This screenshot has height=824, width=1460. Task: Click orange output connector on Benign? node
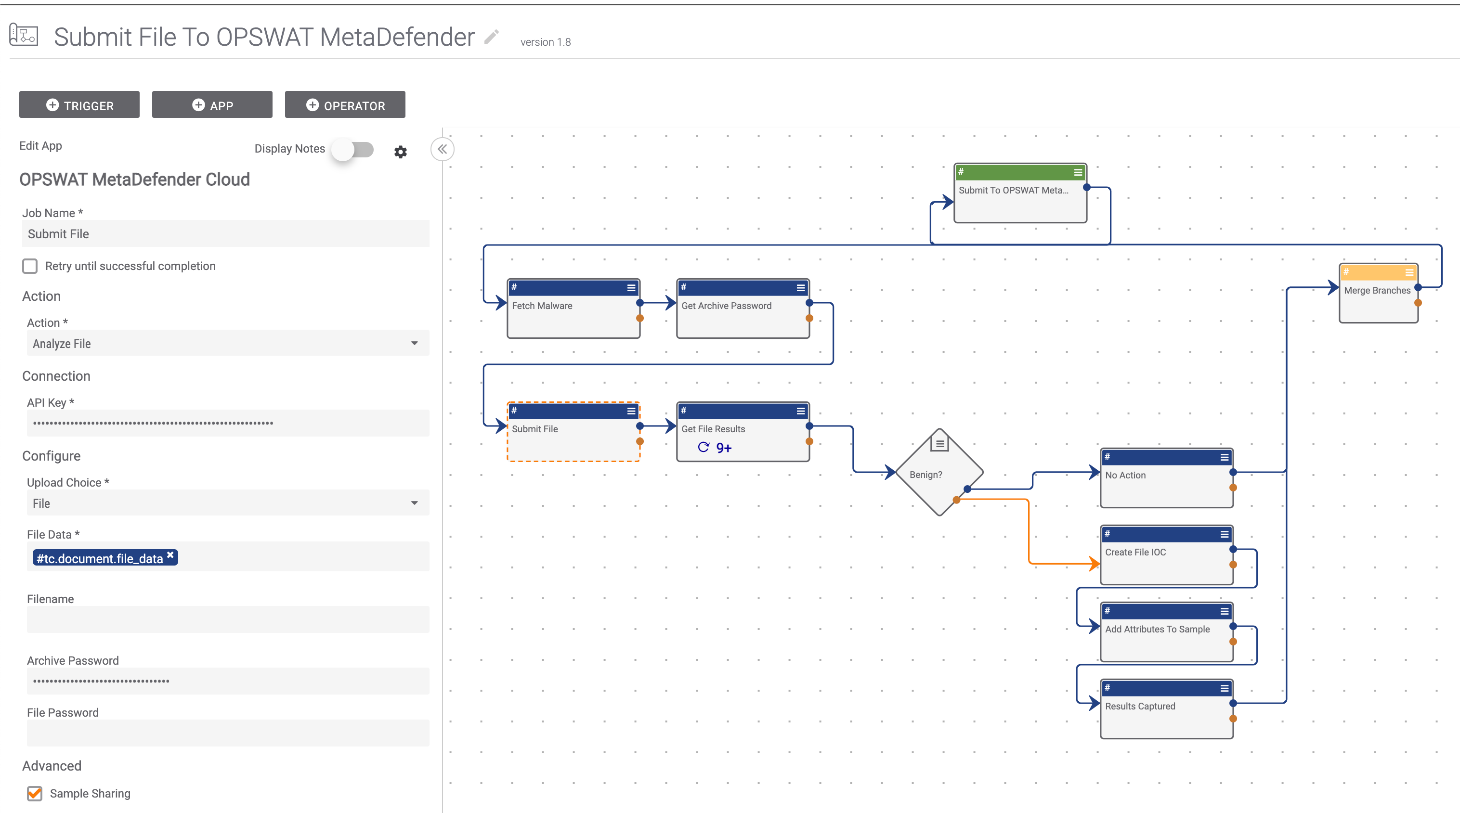pyautogui.click(x=956, y=500)
